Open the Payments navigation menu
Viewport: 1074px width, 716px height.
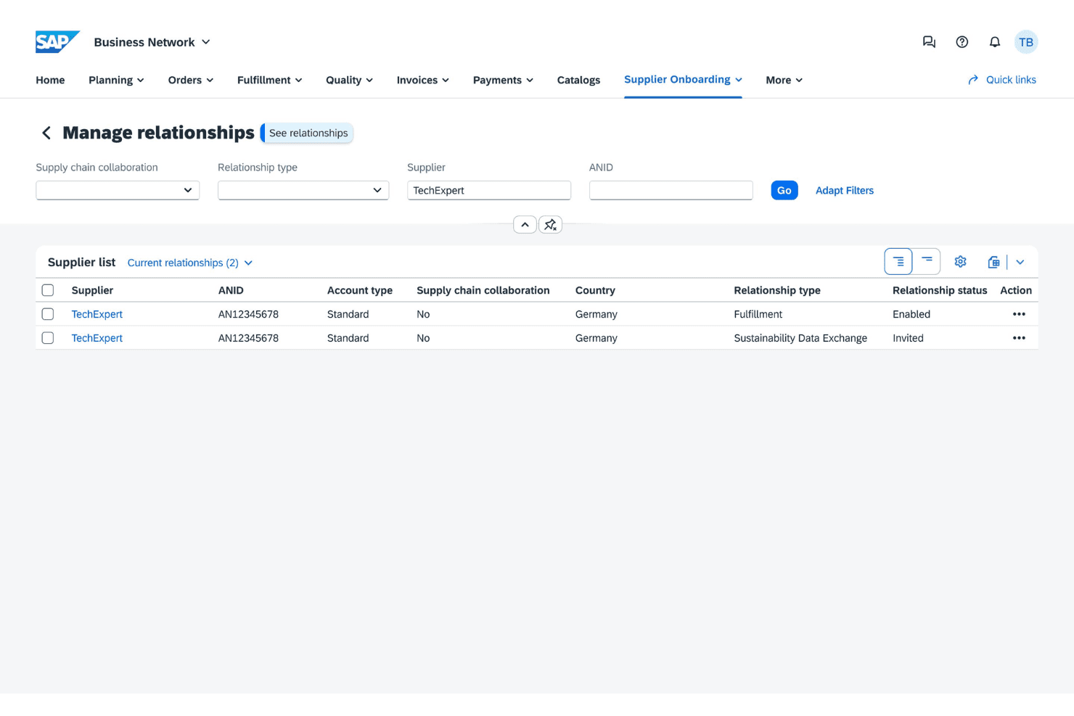point(504,80)
